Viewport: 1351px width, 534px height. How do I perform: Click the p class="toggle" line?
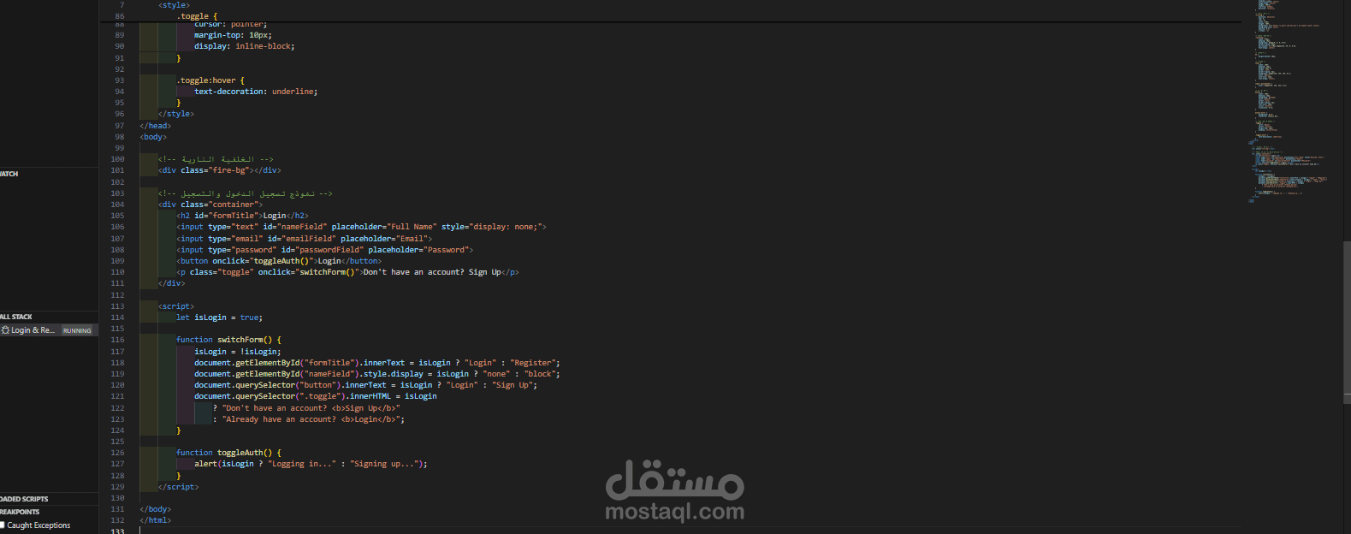click(x=347, y=272)
